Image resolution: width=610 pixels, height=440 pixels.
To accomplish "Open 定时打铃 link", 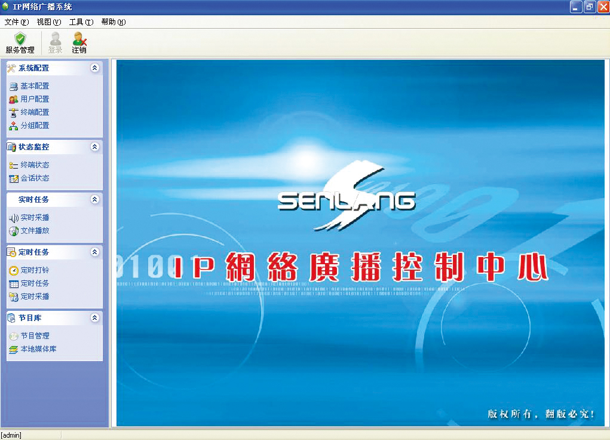I will 35,270.
